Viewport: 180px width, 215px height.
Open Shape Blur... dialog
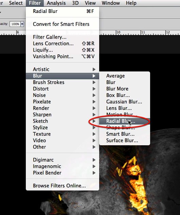[x=125, y=128]
